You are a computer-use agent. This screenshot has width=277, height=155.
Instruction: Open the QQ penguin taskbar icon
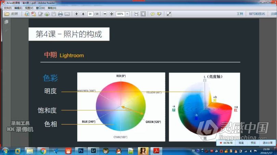pyautogui.click(x=119, y=151)
